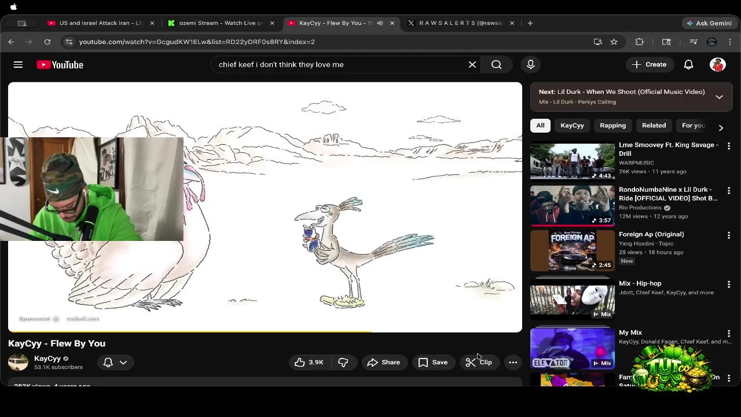Image resolution: width=741 pixels, height=417 pixels.
Task: Click Ask Gemini button
Action: [x=709, y=23]
